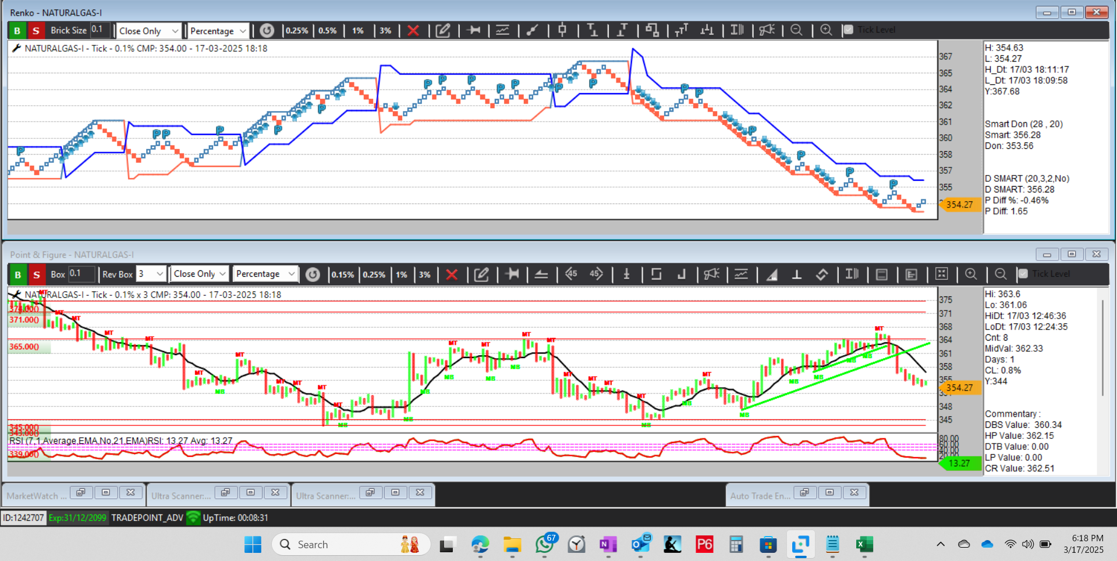Viewport: 1117px width, 561px height.
Task: Select the trend line tool in Renko toolbar
Action: tap(532, 30)
